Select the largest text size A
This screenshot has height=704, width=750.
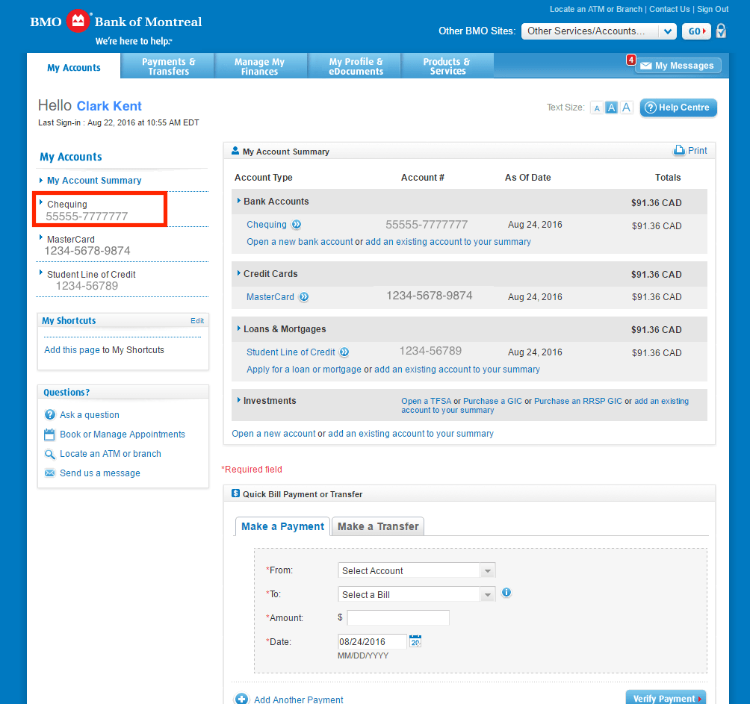click(626, 107)
